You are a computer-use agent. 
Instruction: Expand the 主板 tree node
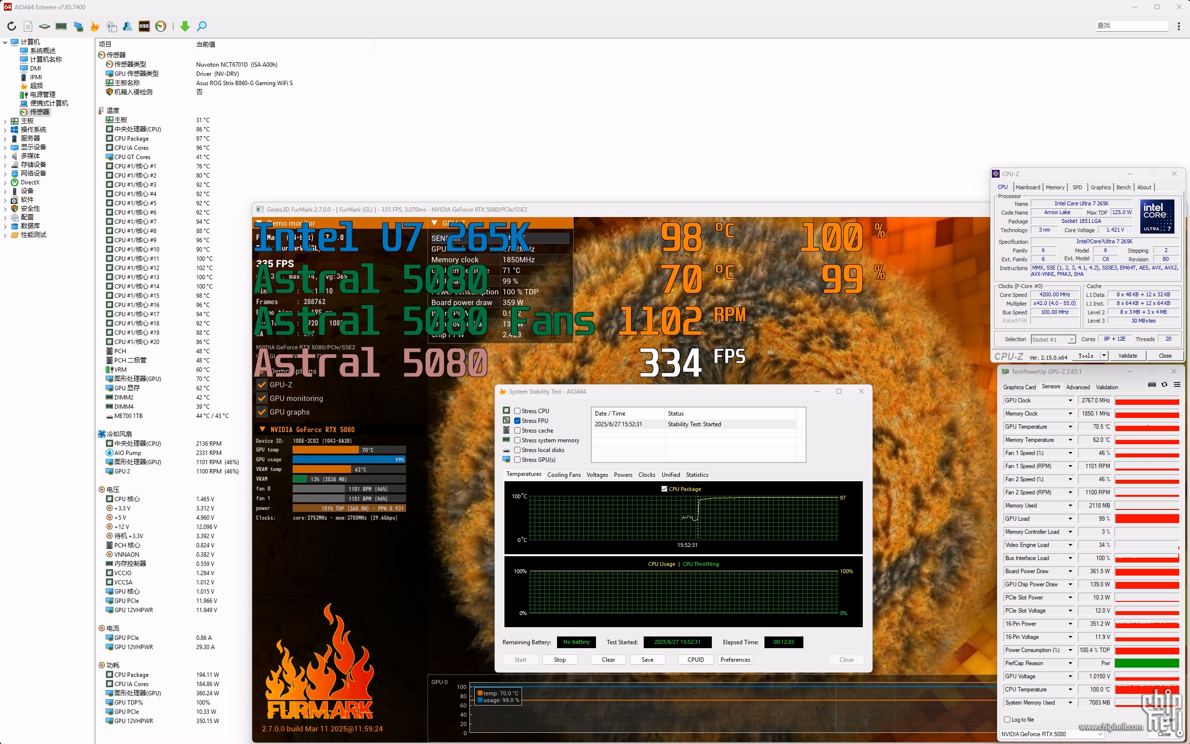(x=5, y=121)
